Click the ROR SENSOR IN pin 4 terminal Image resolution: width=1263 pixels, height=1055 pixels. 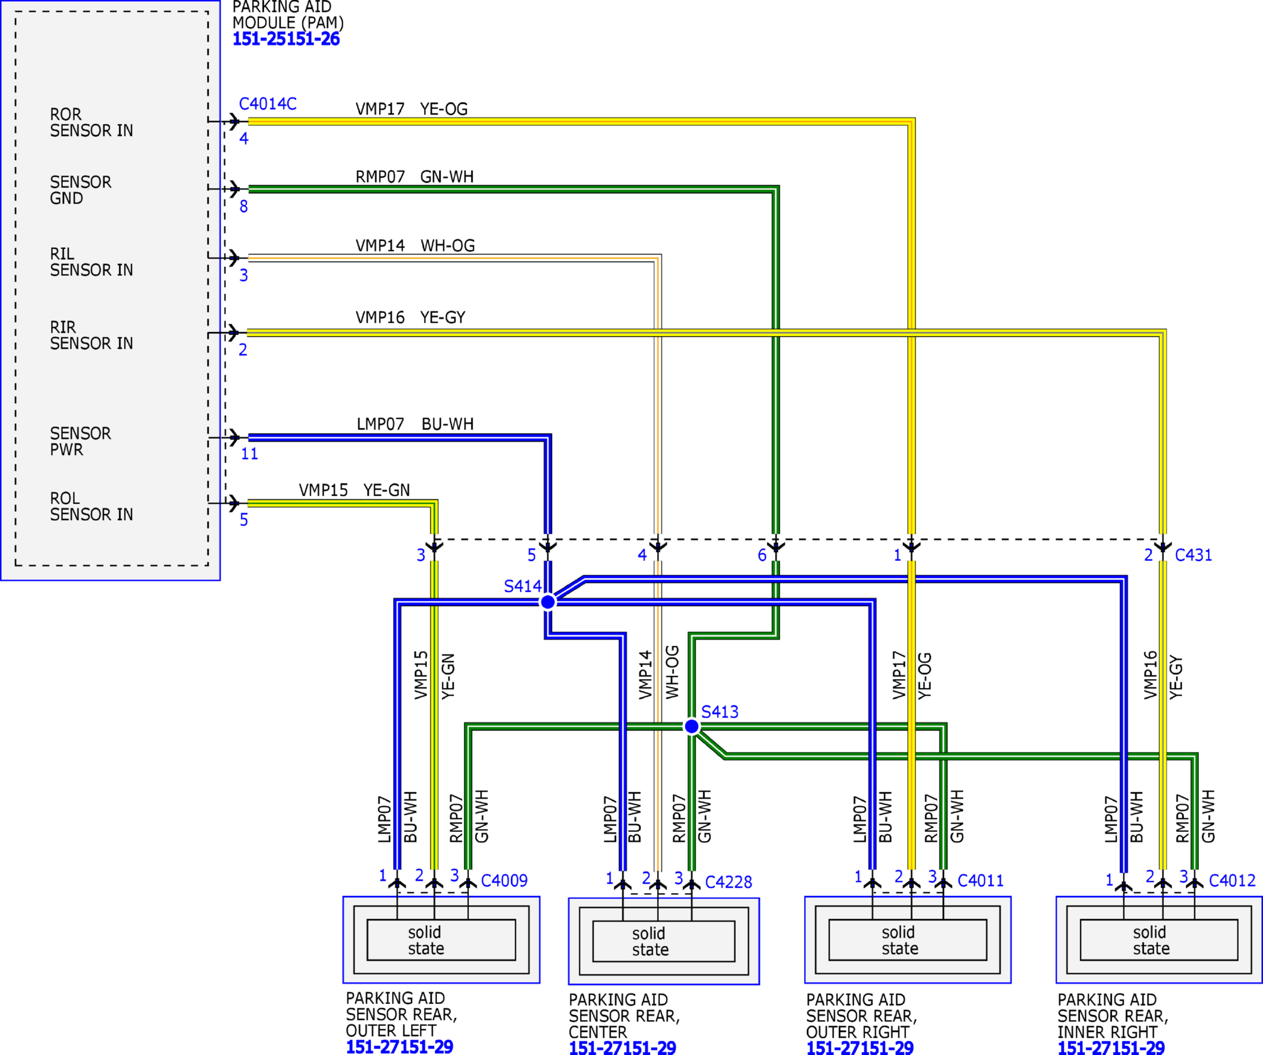pos(234,122)
